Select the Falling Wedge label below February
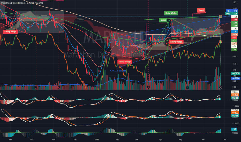This screenshot has height=142, width=241. coord(125,62)
